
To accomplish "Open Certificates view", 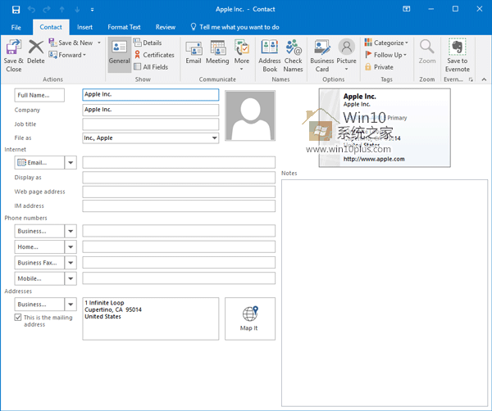I will (x=154, y=55).
